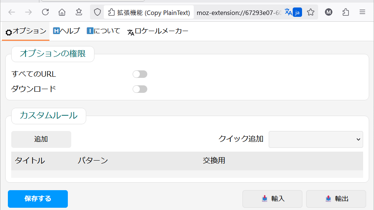
Task: Open the ロケールメーカー tab
Action: click(x=158, y=31)
